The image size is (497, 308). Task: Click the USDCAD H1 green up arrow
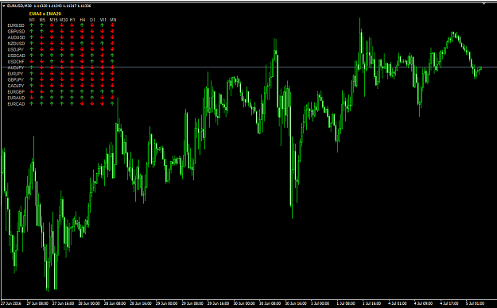[x=72, y=56]
